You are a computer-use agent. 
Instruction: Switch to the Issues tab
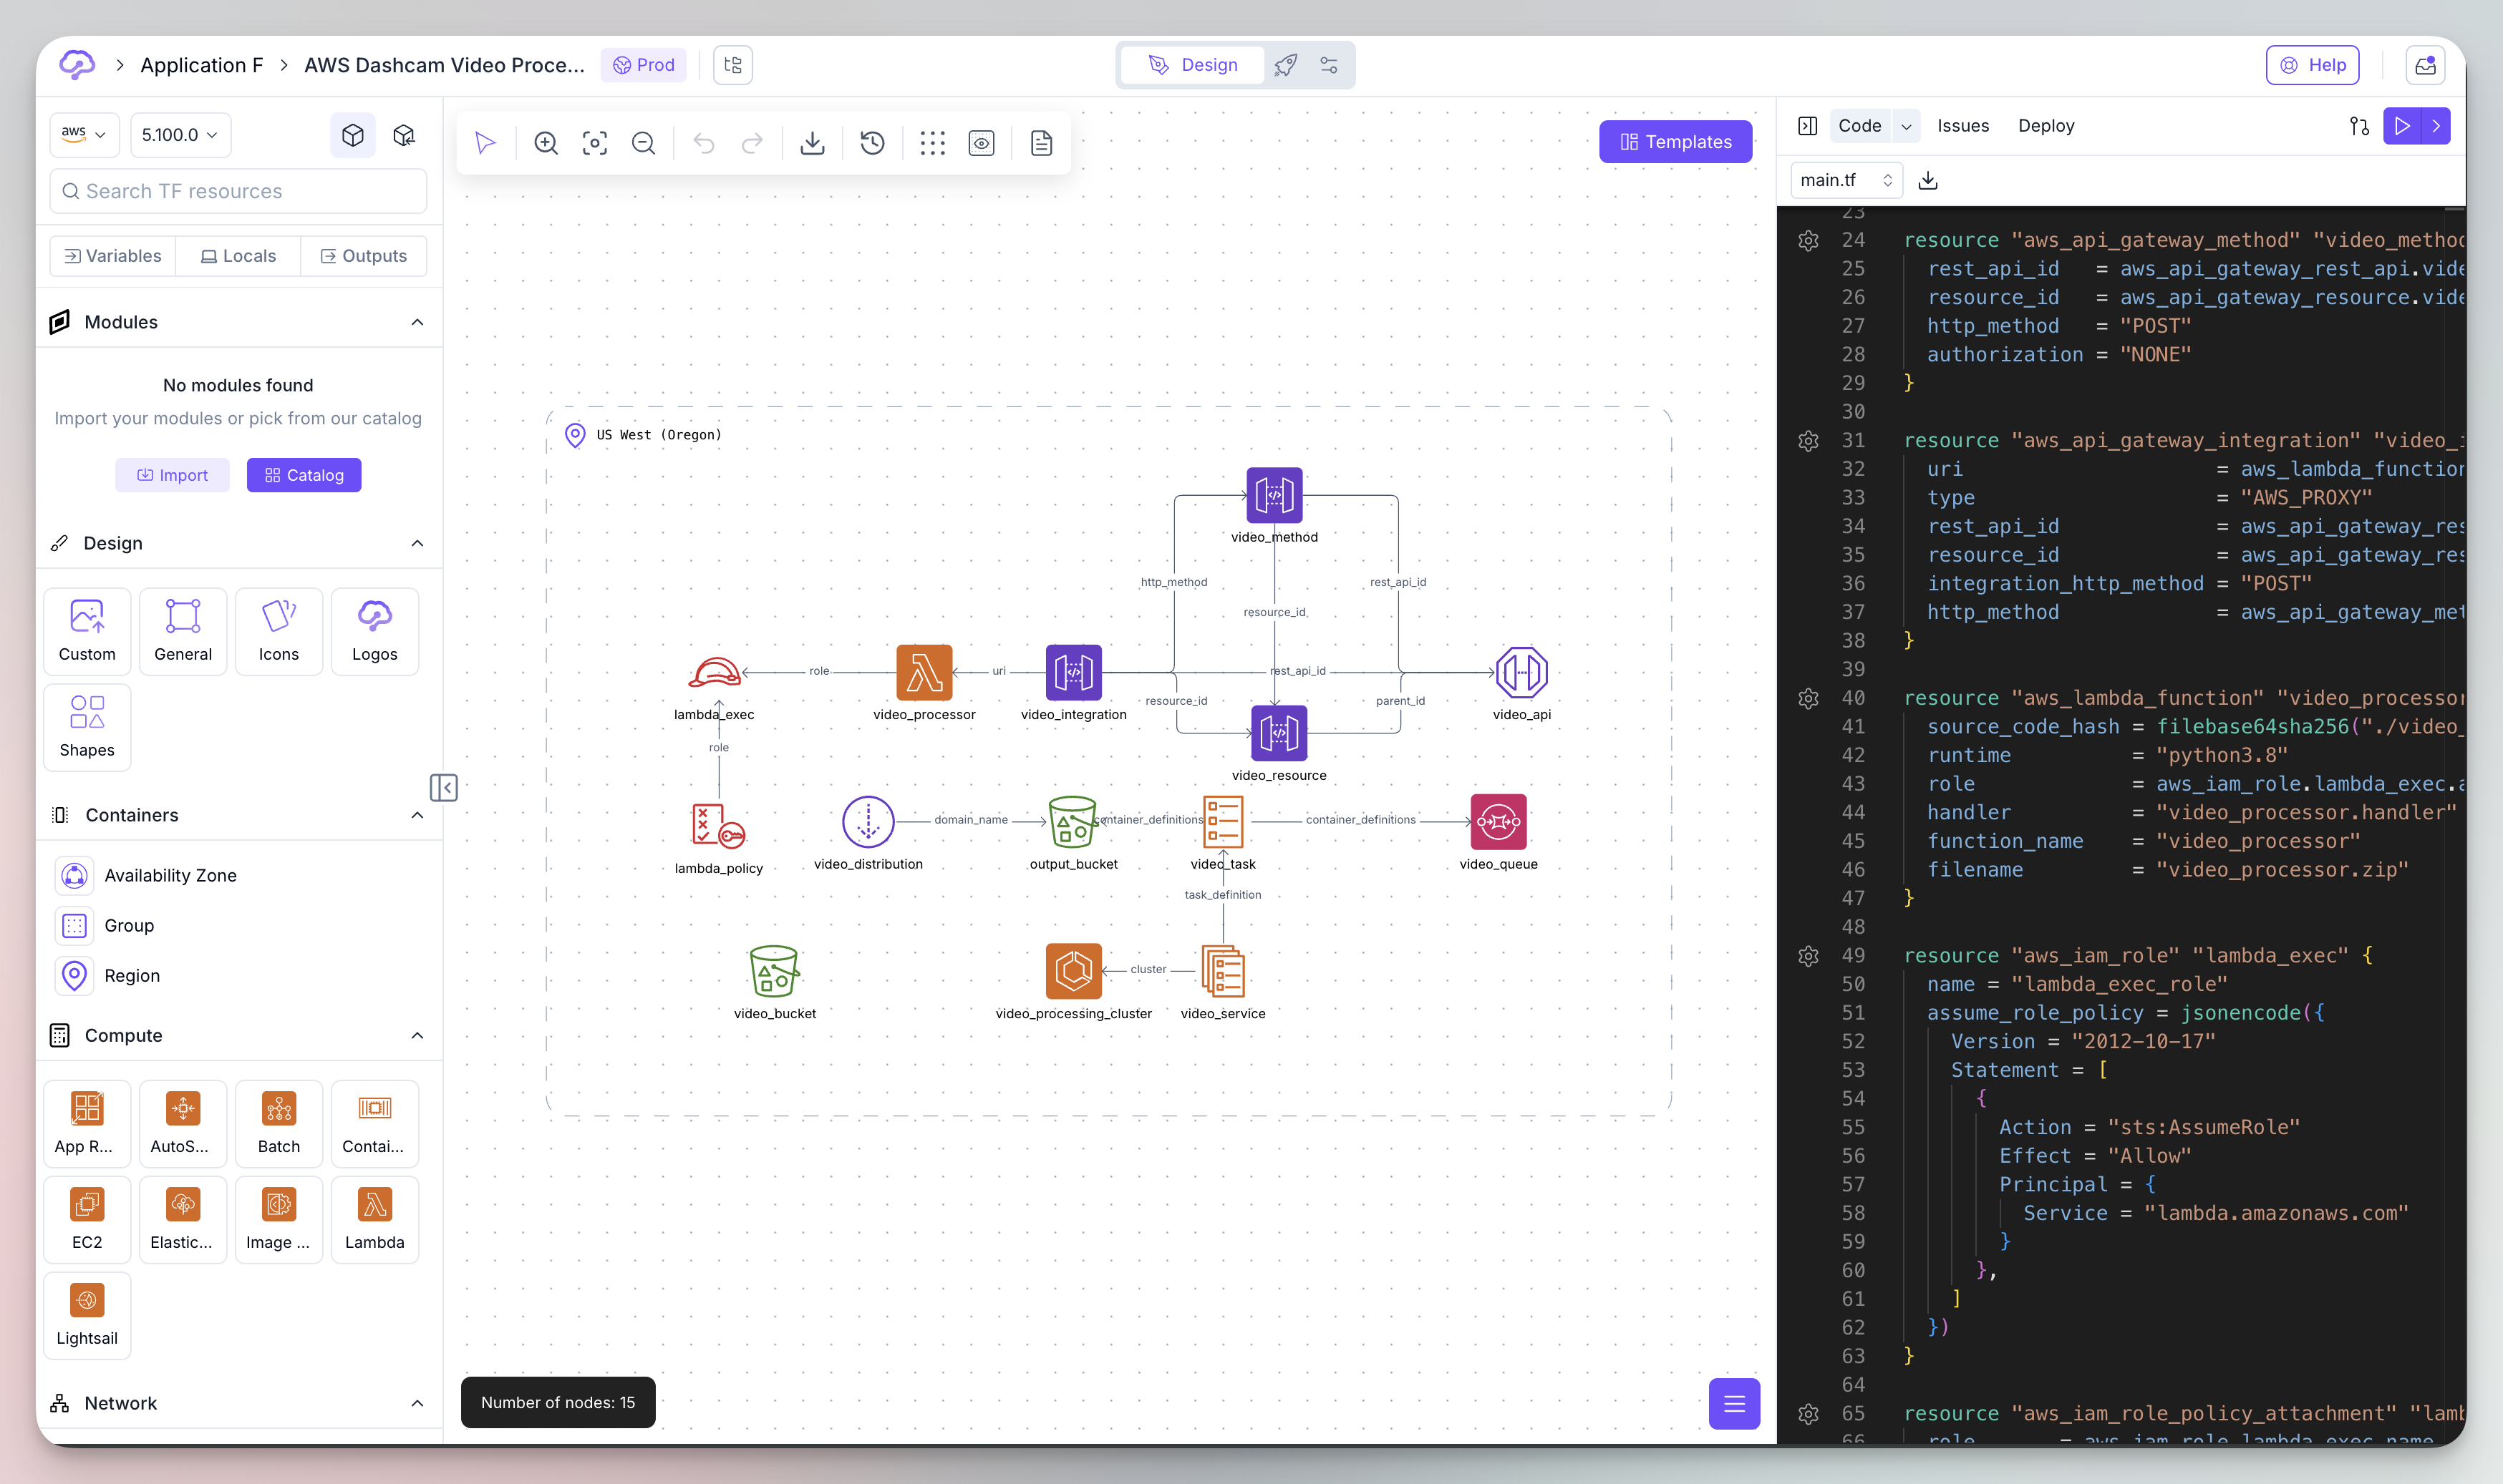pos(1962,125)
